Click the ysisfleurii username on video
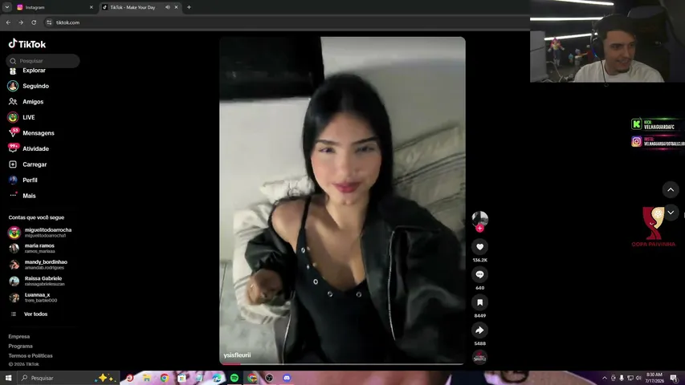Image resolution: width=685 pixels, height=385 pixels. [237, 355]
